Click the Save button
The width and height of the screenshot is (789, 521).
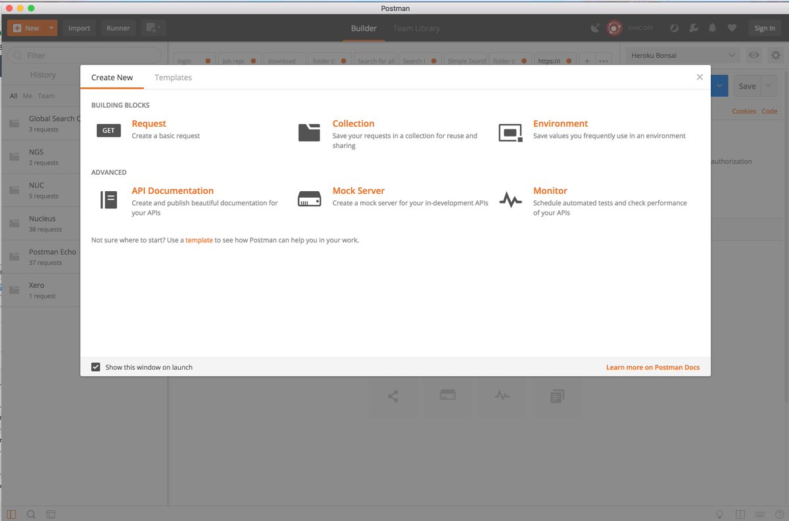747,86
